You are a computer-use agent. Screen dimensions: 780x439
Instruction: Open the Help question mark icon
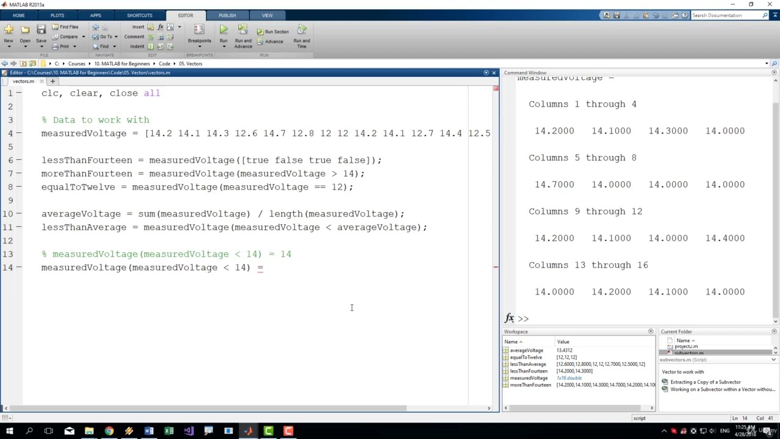[686, 15]
